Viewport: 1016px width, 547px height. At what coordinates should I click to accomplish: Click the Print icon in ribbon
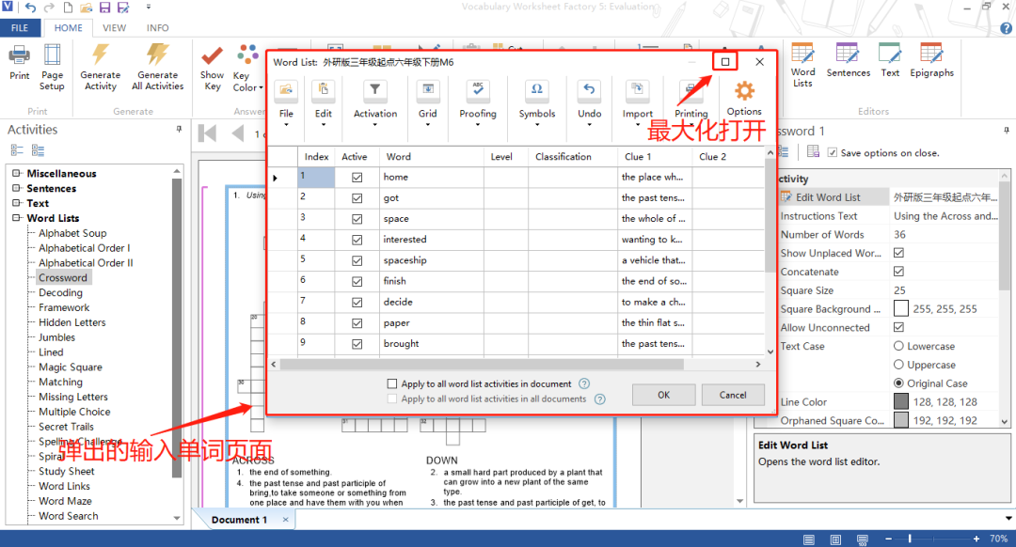click(x=20, y=55)
